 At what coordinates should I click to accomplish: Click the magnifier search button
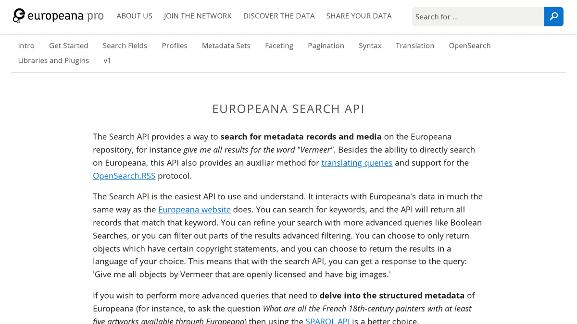pos(553,16)
